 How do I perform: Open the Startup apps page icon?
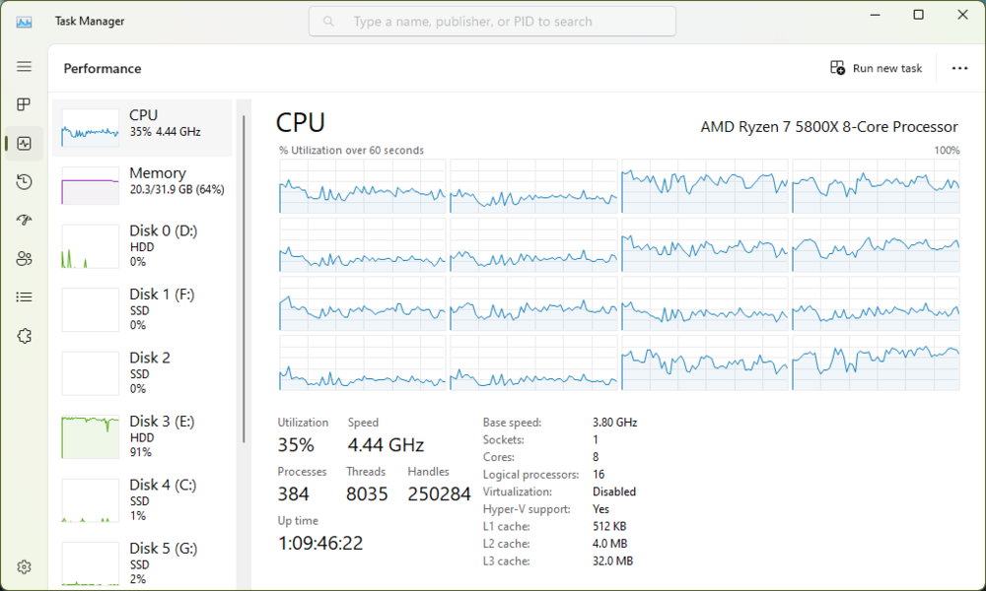24,220
